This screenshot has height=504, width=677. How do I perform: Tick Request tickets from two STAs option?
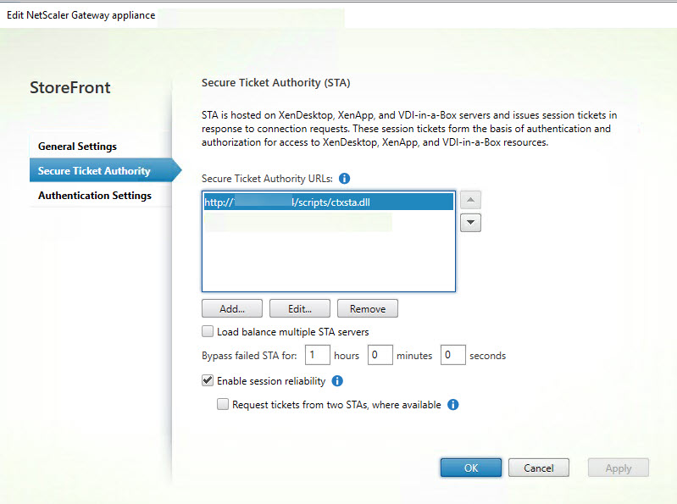tap(224, 405)
